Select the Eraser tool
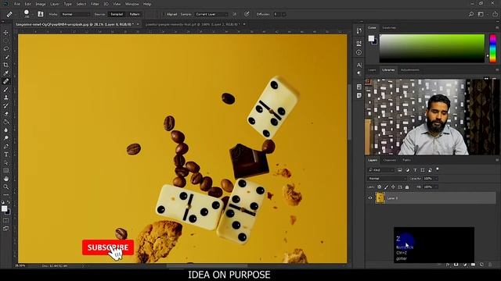The image size is (501, 281). (x=5, y=114)
